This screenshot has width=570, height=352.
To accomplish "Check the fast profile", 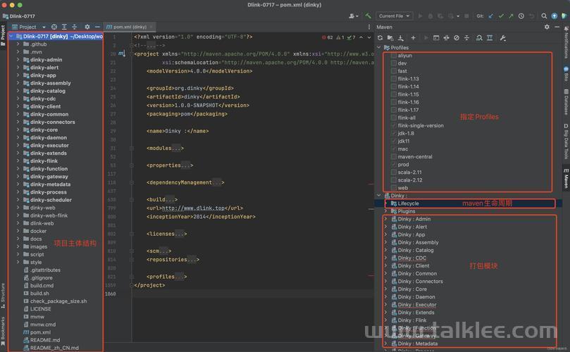I will pos(394,71).
